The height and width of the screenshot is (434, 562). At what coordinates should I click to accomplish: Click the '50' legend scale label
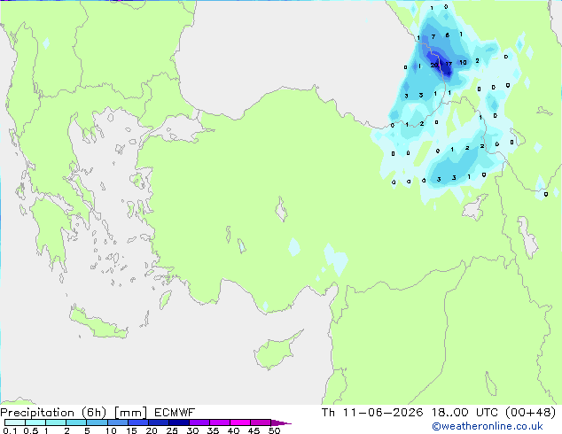click(274, 430)
